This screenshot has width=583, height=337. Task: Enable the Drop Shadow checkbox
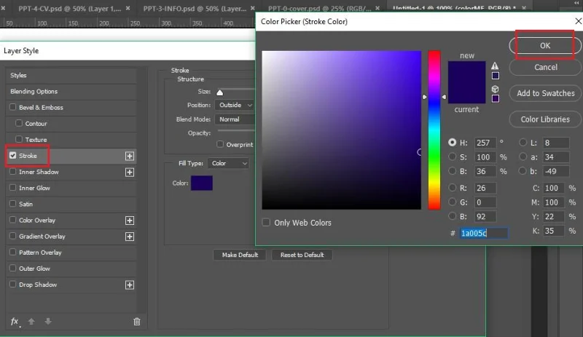point(13,284)
